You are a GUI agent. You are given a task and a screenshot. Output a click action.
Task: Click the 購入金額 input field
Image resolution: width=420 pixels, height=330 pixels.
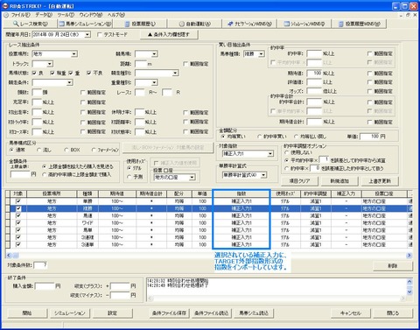45,286
